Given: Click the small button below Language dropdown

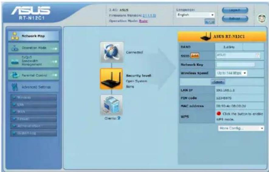Looking at the screenshot, I should pyautogui.click(x=210, y=22).
